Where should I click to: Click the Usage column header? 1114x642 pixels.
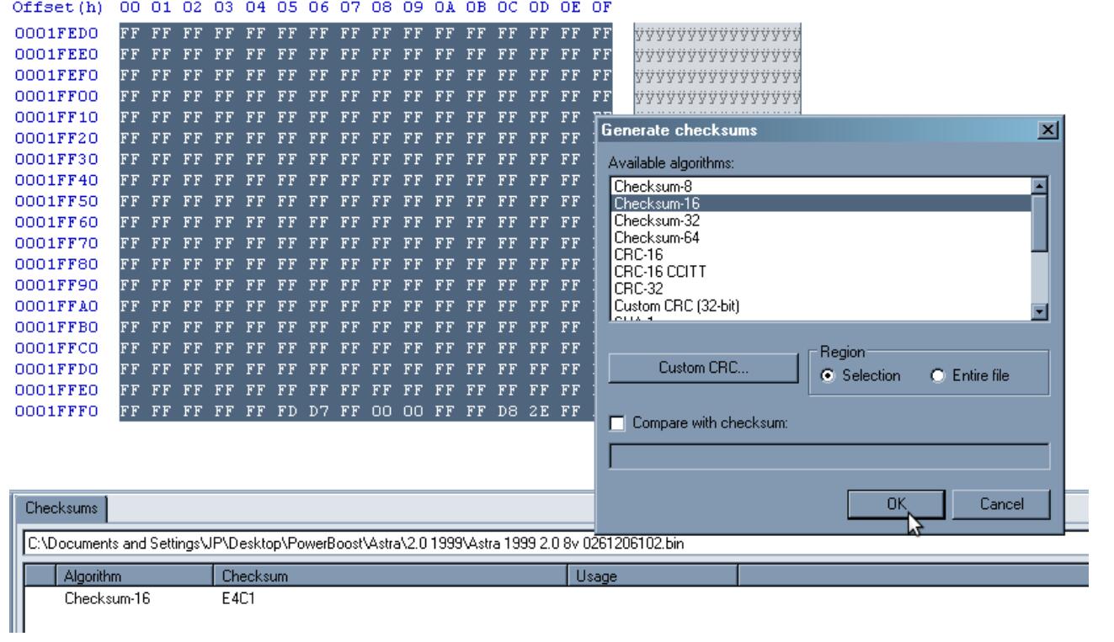click(653, 576)
